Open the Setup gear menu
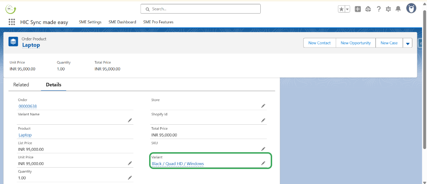The height and width of the screenshot is (184, 427). [x=388, y=9]
